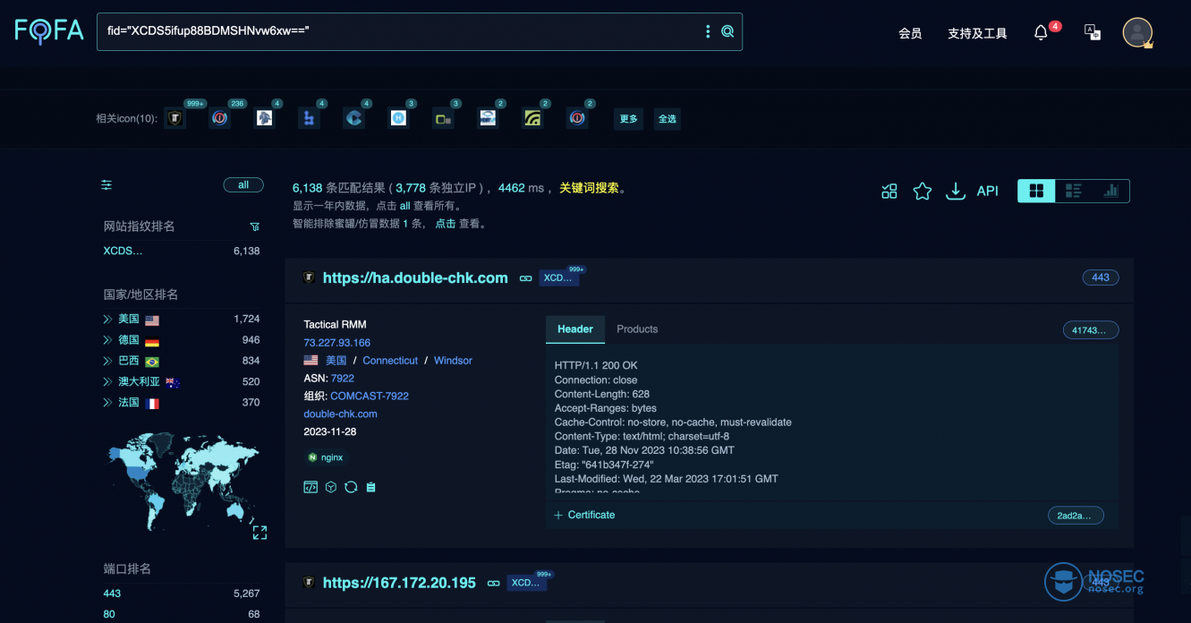Click the 全选 select-all button
1191x623 pixels.
point(668,118)
